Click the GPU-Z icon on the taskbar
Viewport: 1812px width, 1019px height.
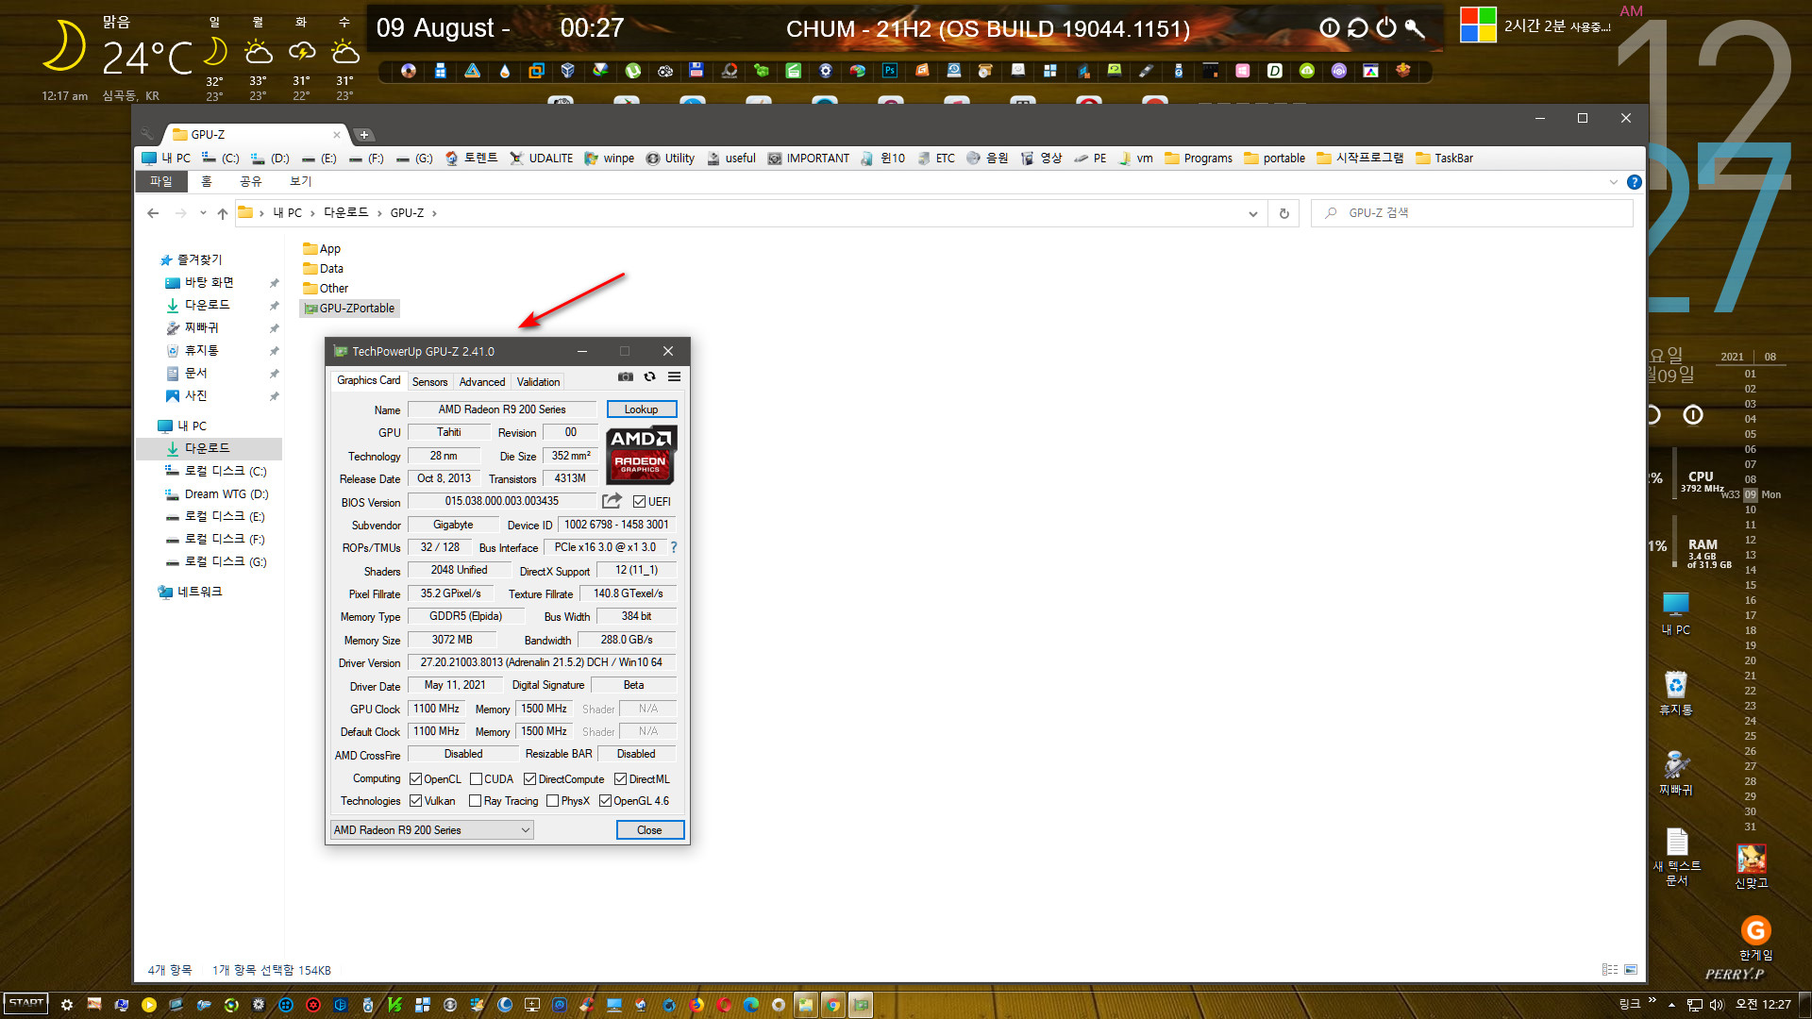coord(860,1005)
